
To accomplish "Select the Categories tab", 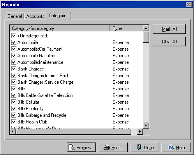I will (x=58, y=16).
